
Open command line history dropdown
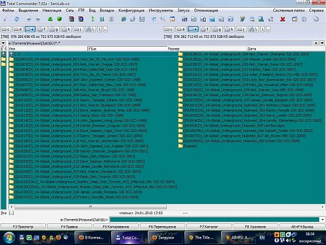322,220
